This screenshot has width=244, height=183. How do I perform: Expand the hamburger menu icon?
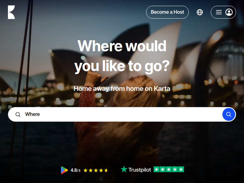click(x=219, y=12)
